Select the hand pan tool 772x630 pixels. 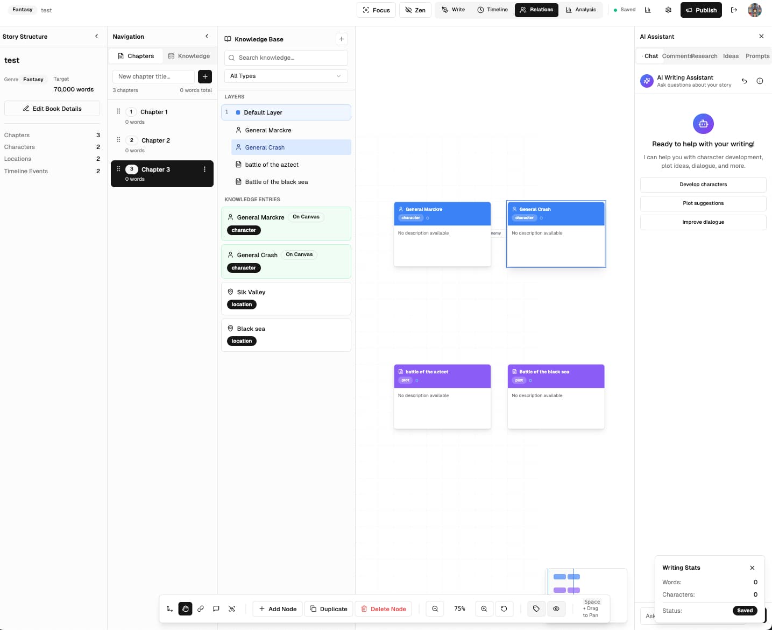click(185, 608)
